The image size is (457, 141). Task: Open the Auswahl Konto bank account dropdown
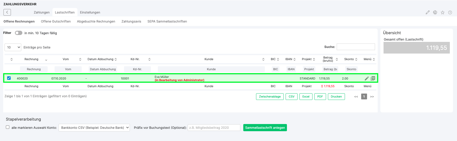click(94, 128)
